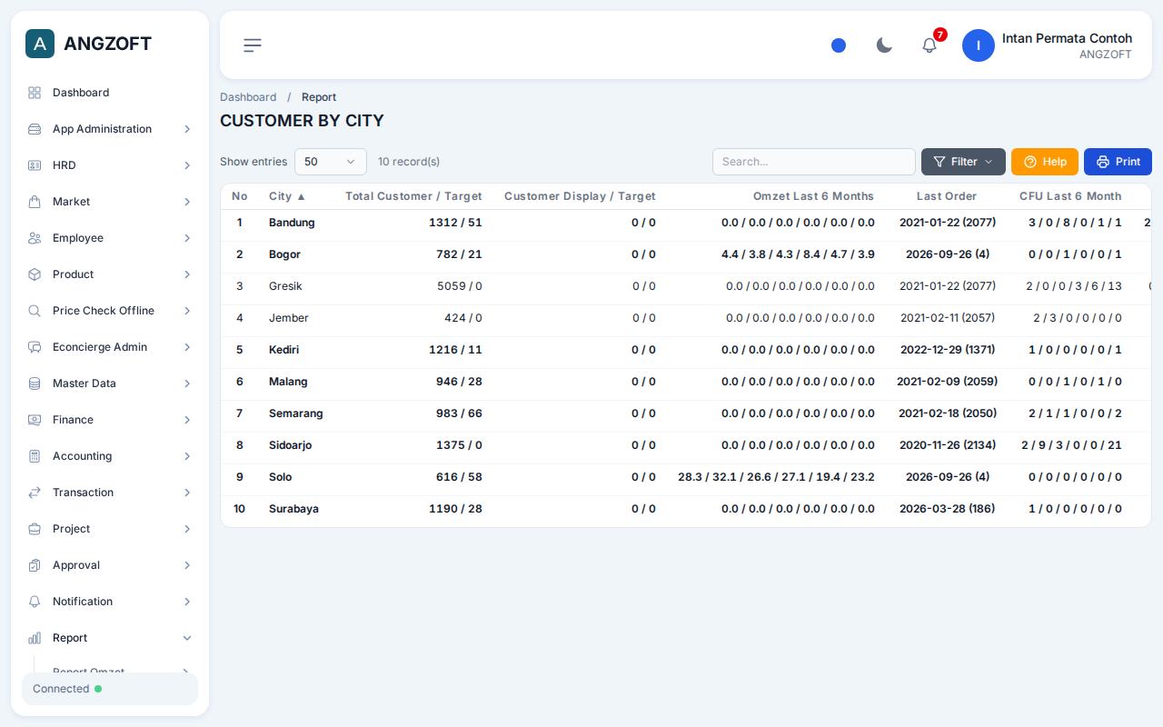Go to Dashboard breadcrumb link

pyautogui.click(x=248, y=97)
